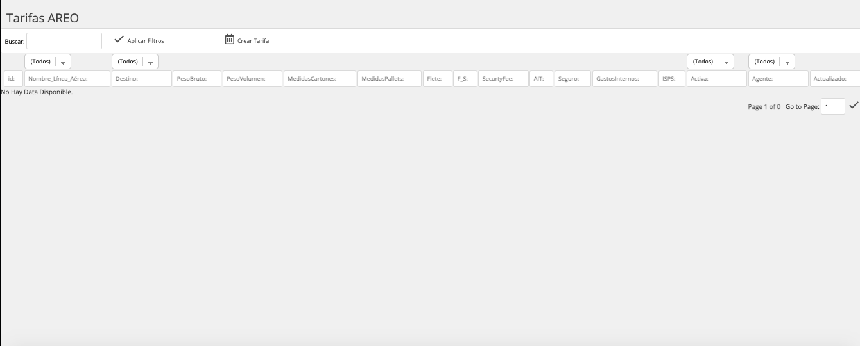Click the MedidasPallets filter field
Viewport: 860px width, 346px height.
point(390,79)
